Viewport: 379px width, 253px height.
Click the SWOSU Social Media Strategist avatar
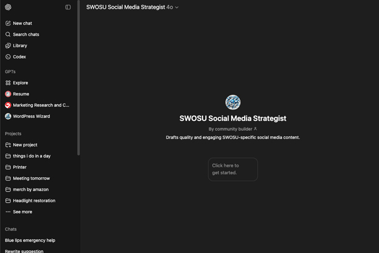pyautogui.click(x=233, y=102)
